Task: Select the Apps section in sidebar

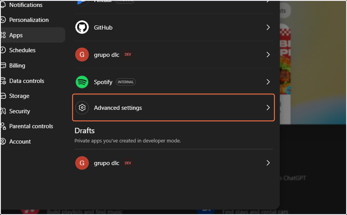Action: [x=32, y=35]
